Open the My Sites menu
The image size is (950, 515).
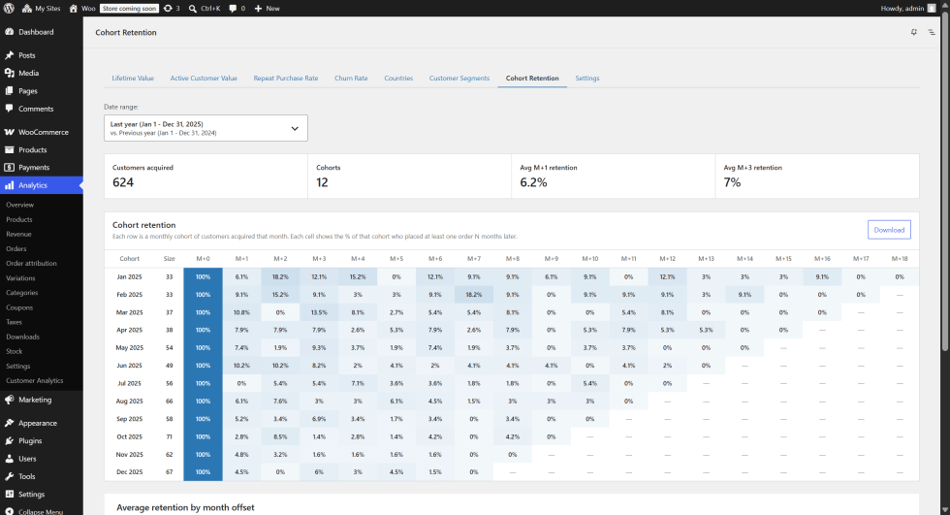coord(41,9)
